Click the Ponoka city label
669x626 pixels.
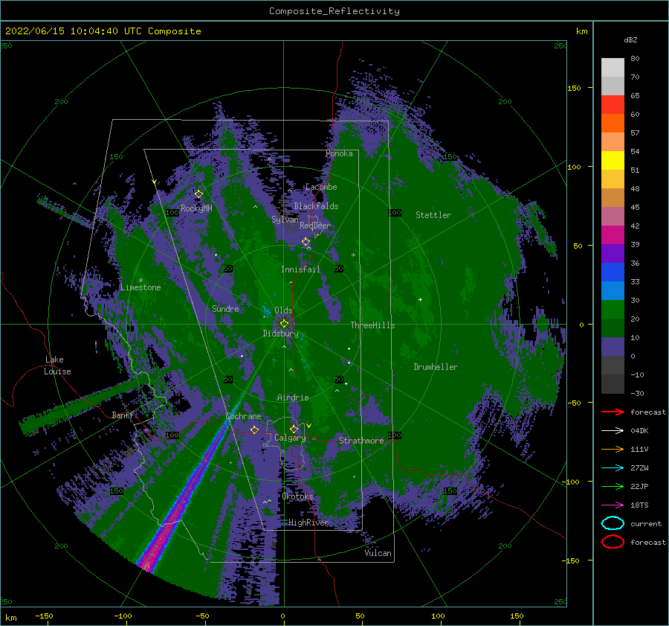339,153
